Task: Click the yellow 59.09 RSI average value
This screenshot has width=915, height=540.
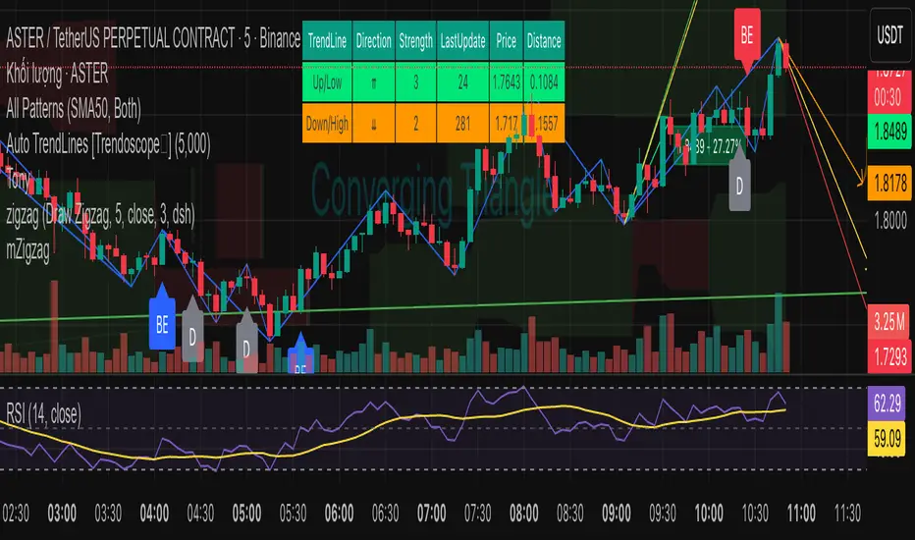Action: point(887,438)
